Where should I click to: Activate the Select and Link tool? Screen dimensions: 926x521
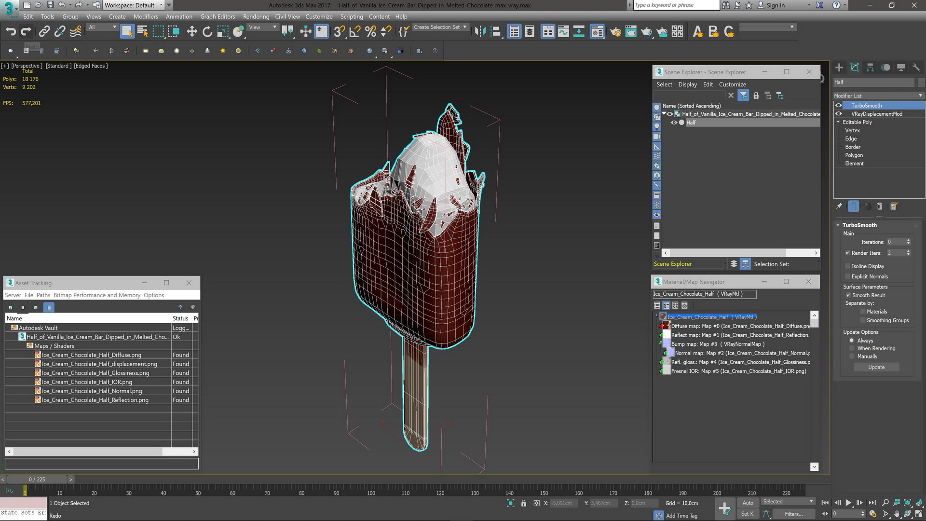(44, 32)
